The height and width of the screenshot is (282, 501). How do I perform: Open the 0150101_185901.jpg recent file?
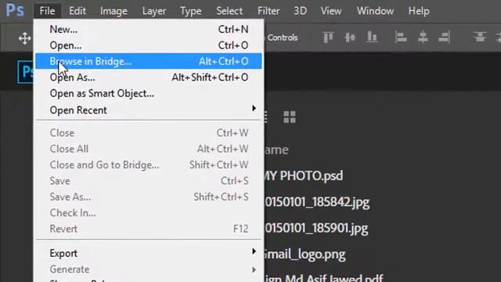click(x=316, y=229)
